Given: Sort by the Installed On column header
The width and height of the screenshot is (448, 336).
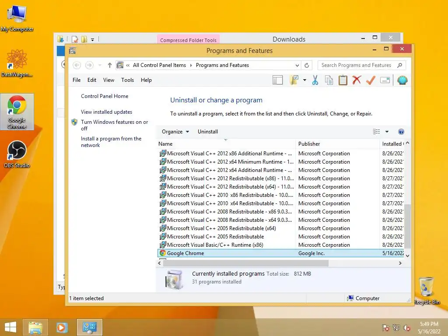Looking at the screenshot, I should point(392,144).
